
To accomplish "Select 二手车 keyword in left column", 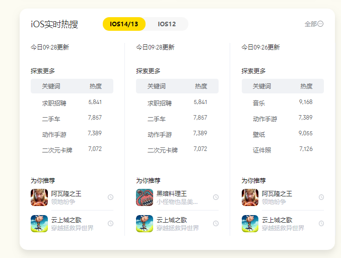I will click(x=51, y=119).
